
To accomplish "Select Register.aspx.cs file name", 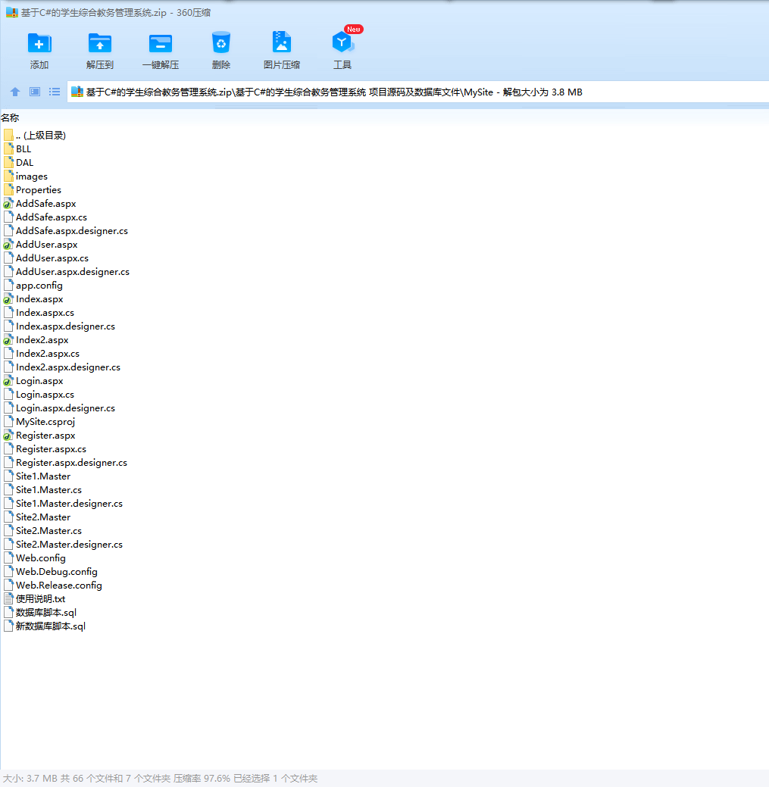I will tap(52, 448).
